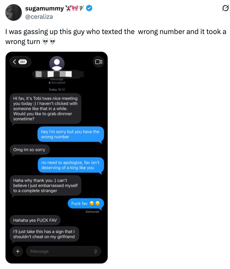230x269 pixels.
Task: Open the embedded iMessage screenshot image
Action: tap(56, 157)
